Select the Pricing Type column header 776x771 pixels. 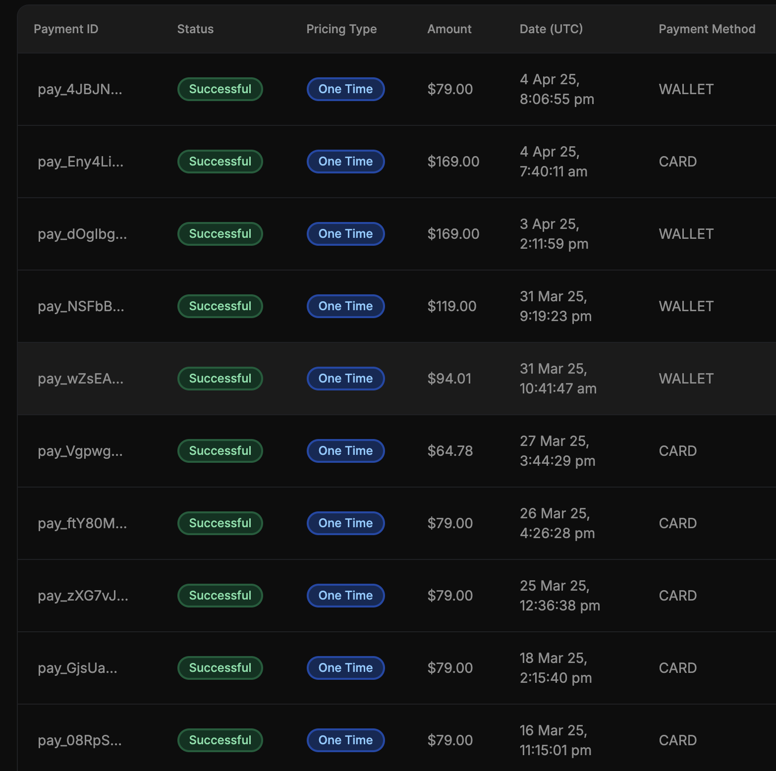point(341,29)
